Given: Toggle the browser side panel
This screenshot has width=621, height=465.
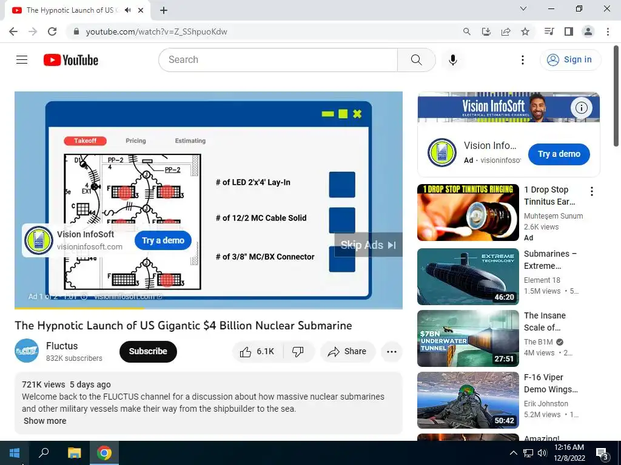Looking at the screenshot, I should 569,31.
